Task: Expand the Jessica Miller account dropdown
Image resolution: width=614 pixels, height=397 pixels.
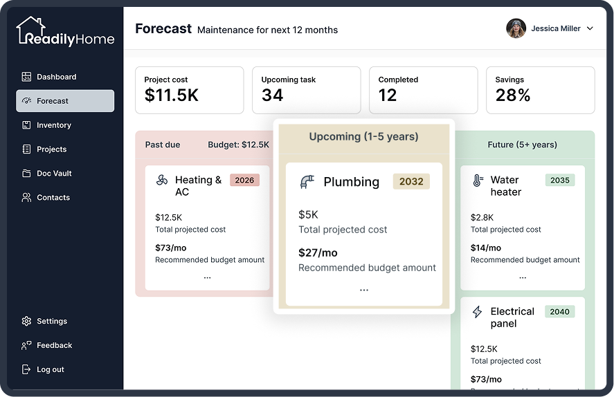Action: click(590, 28)
